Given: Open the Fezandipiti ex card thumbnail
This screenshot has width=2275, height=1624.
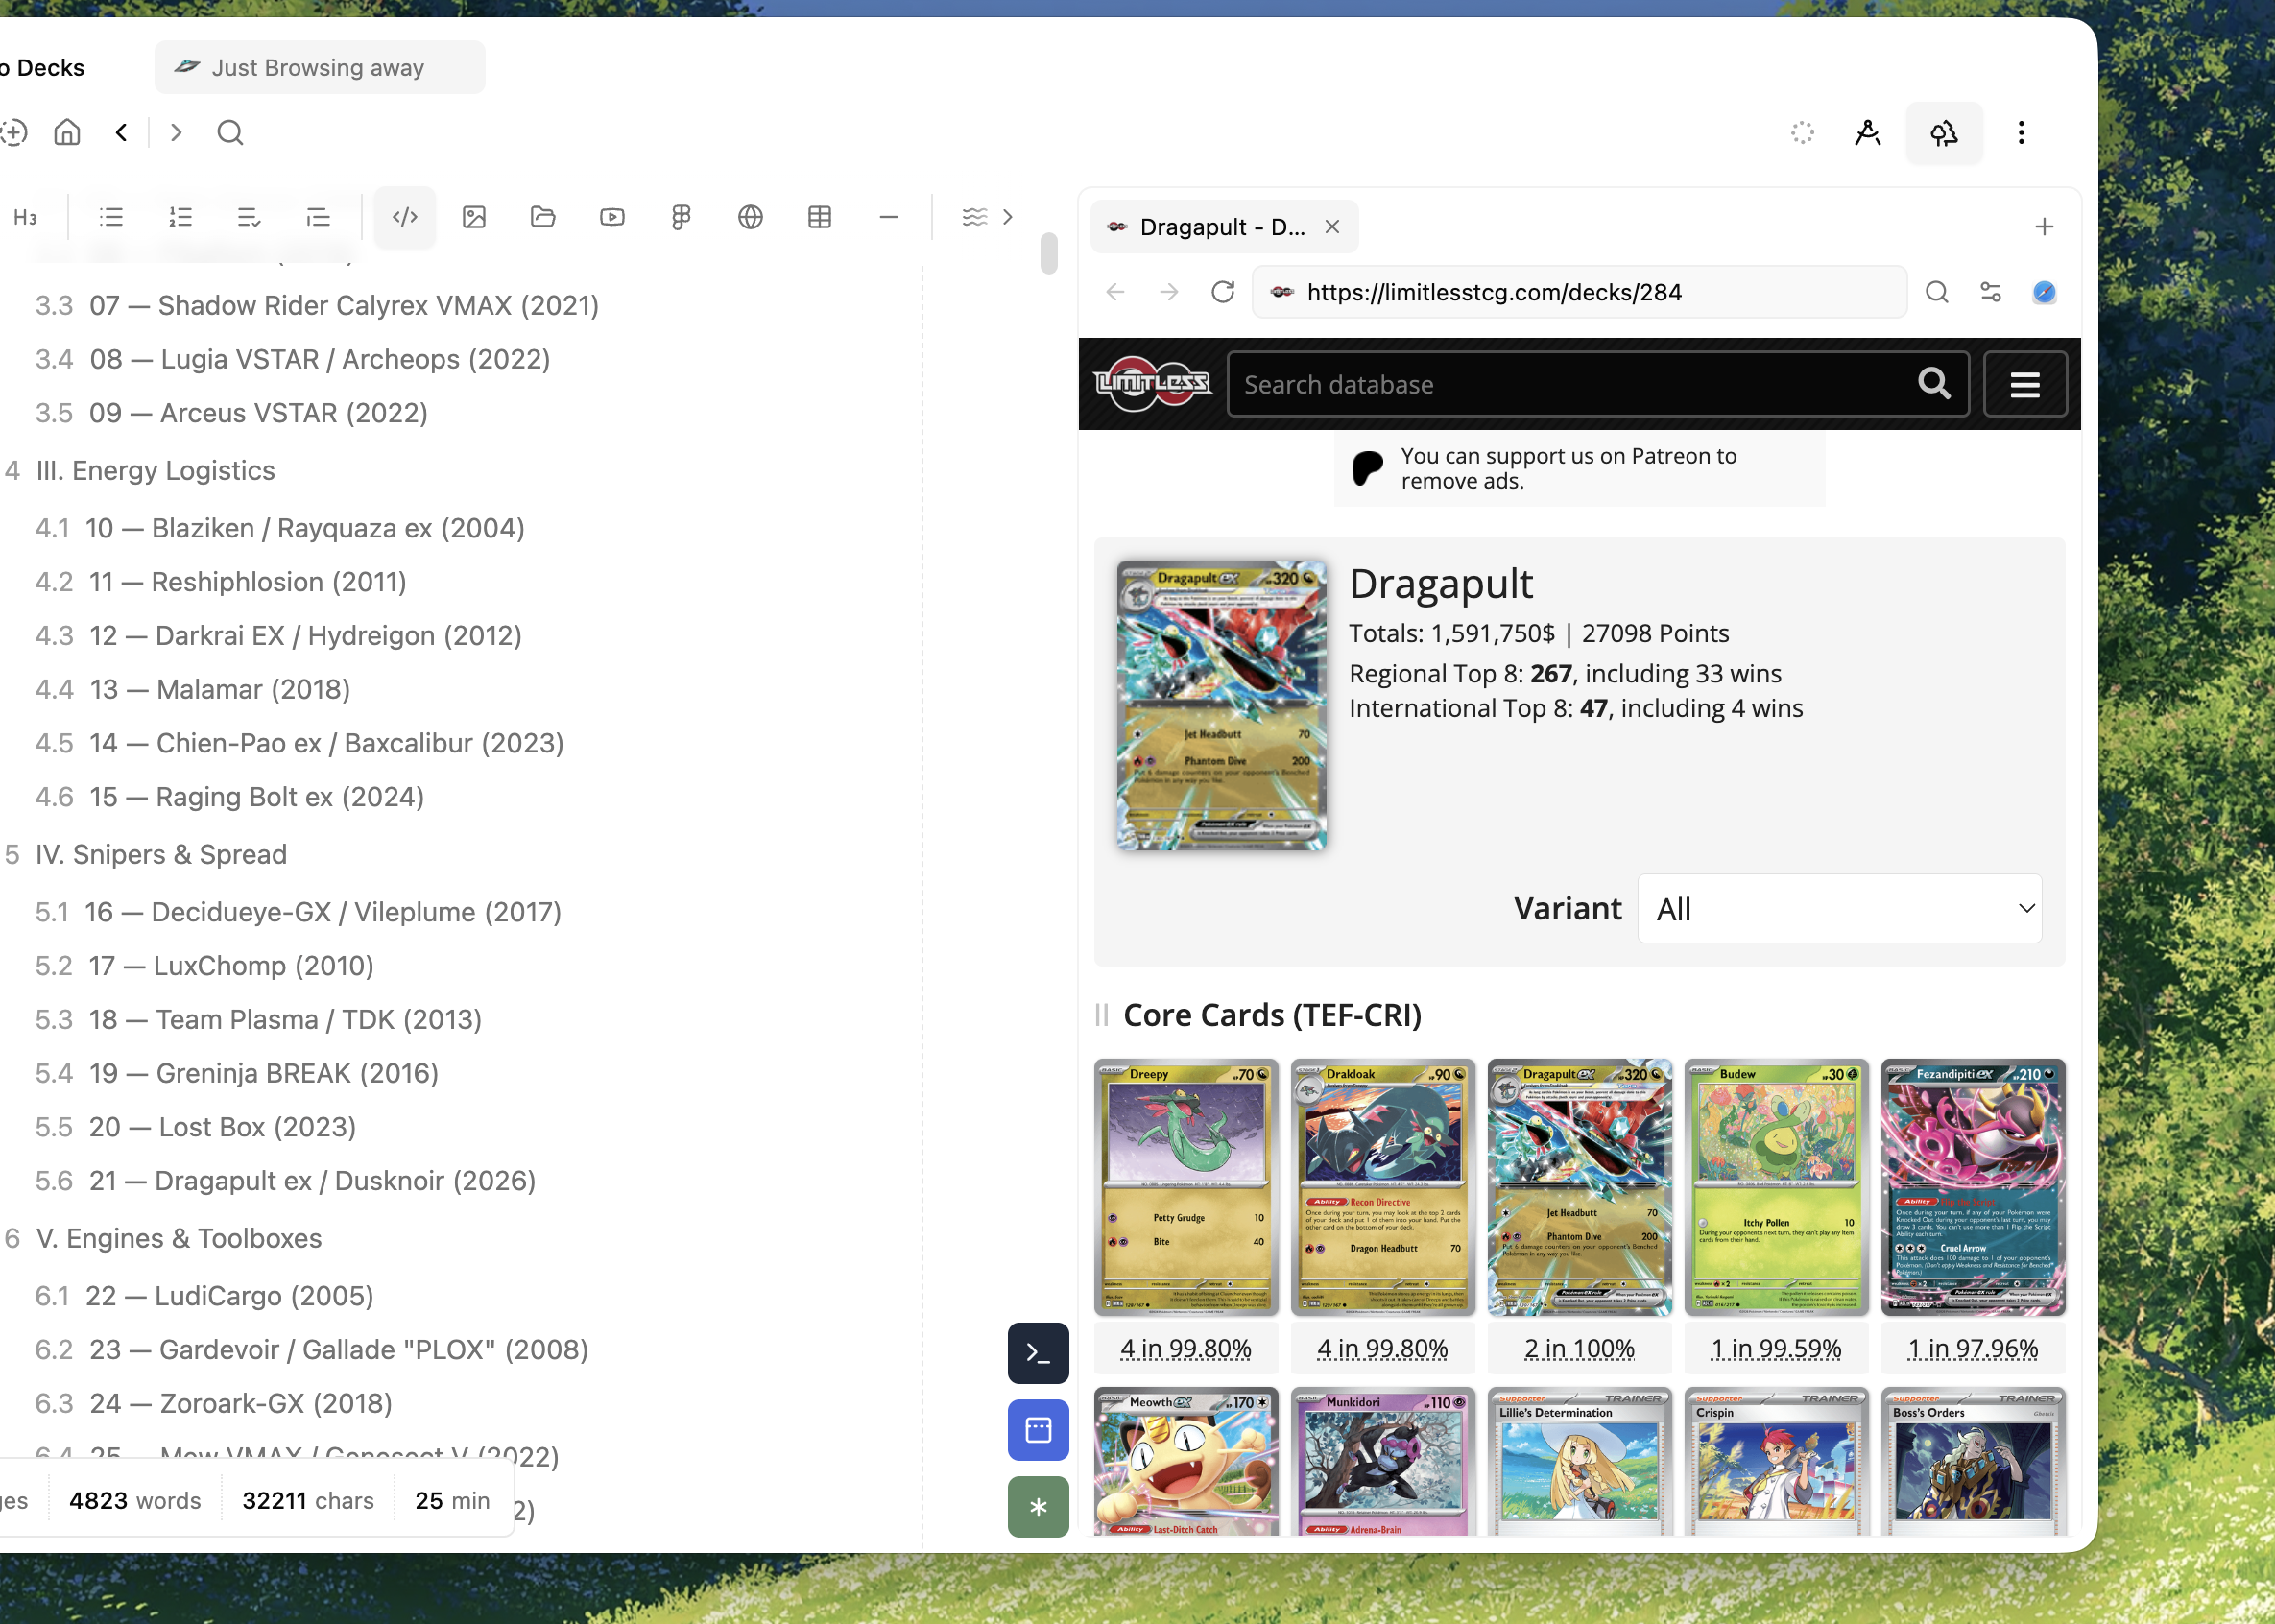Looking at the screenshot, I should (1973, 1187).
